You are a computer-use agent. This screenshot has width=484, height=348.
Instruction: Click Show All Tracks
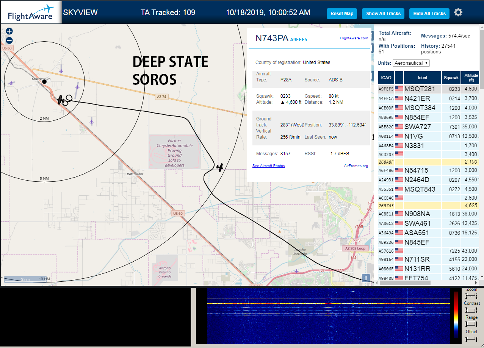coord(383,14)
